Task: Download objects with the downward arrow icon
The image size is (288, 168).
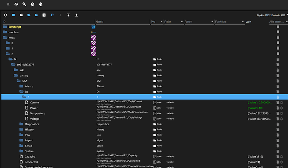Action: coord(76,15)
